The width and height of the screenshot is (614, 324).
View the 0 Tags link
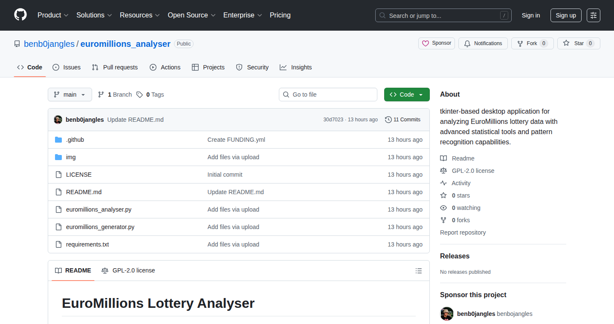[x=150, y=95]
